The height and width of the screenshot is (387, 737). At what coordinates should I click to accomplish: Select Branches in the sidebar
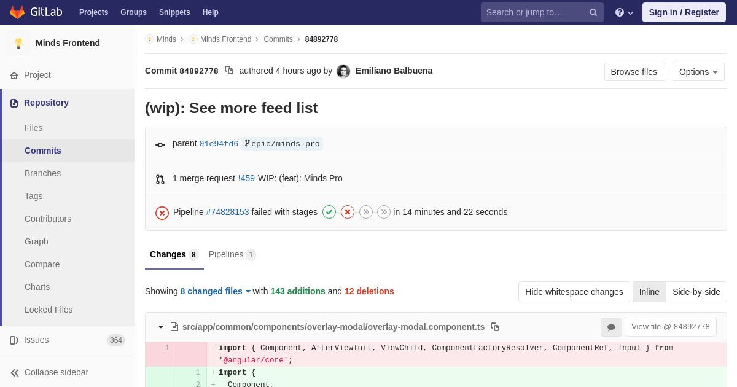coord(68,173)
